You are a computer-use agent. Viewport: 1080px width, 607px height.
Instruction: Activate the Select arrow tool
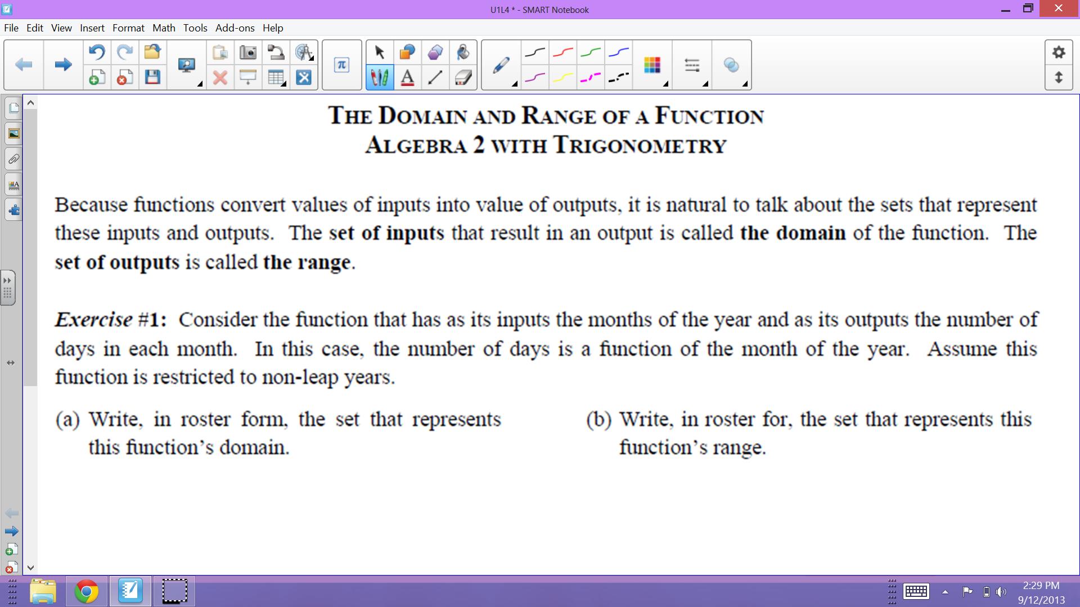[x=380, y=52]
